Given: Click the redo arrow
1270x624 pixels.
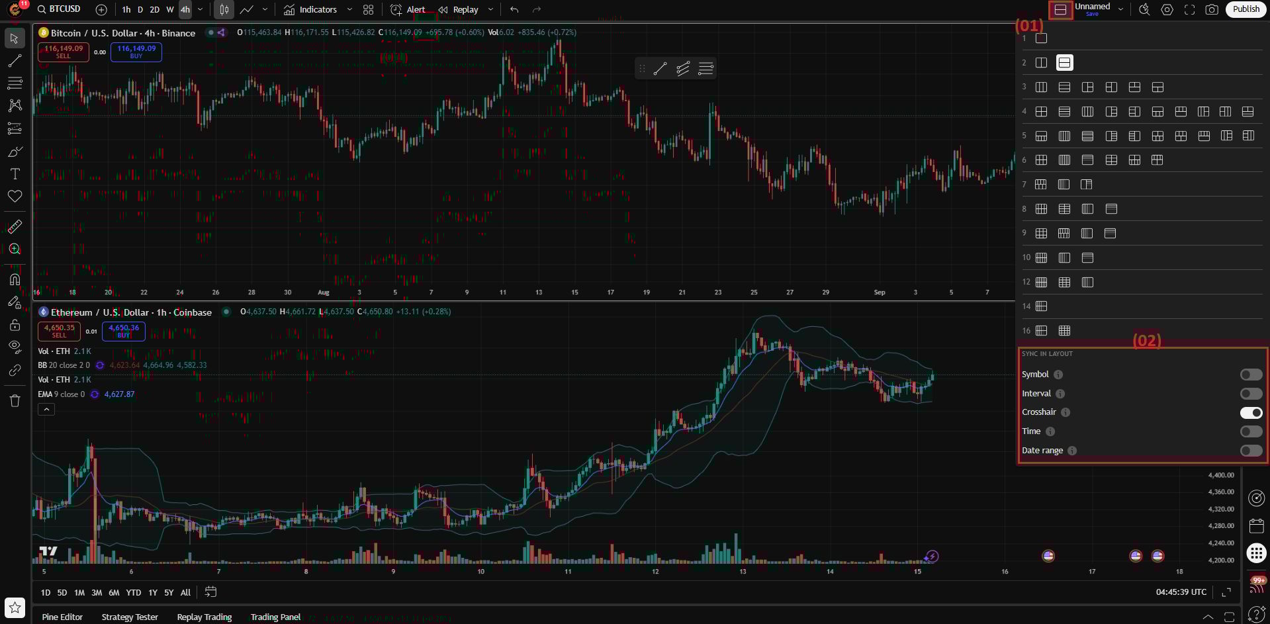Looking at the screenshot, I should 537,10.
